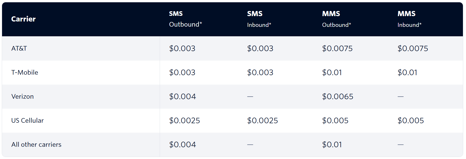Click the Carrier column header
Image resolution: width=466 pixels, height=159 pixels.
(23, 19)
